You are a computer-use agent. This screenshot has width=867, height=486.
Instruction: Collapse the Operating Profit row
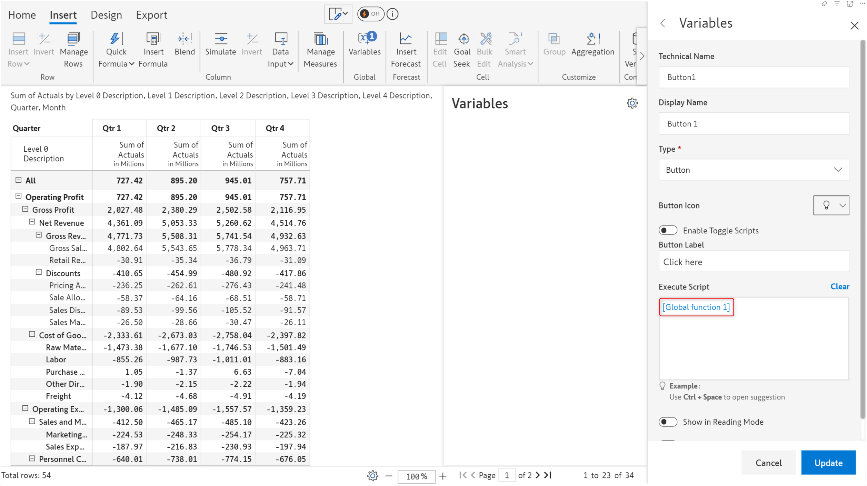tap(19, 196)
